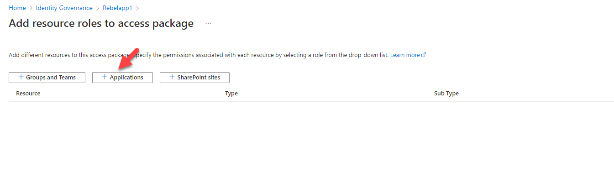This screenshot has height=183, width=614.
Task: Open the ellipsis more options next to title
Action: pyautogui.click(x=208, y=23)
